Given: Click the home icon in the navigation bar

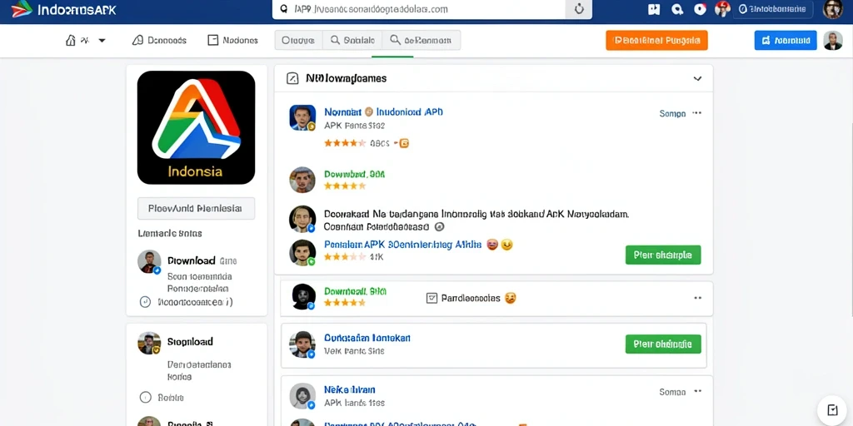Looking at the screenshot, I should (71, 40).
